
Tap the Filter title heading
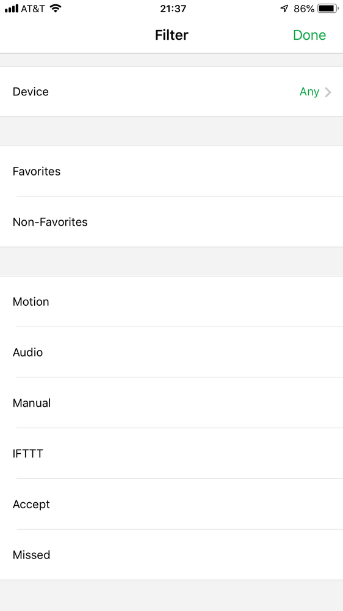click(x=171, y=35)
